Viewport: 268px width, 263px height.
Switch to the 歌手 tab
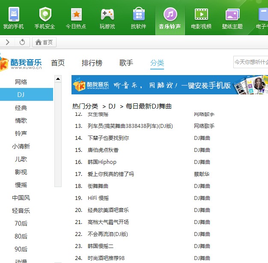tap(126, 63)
